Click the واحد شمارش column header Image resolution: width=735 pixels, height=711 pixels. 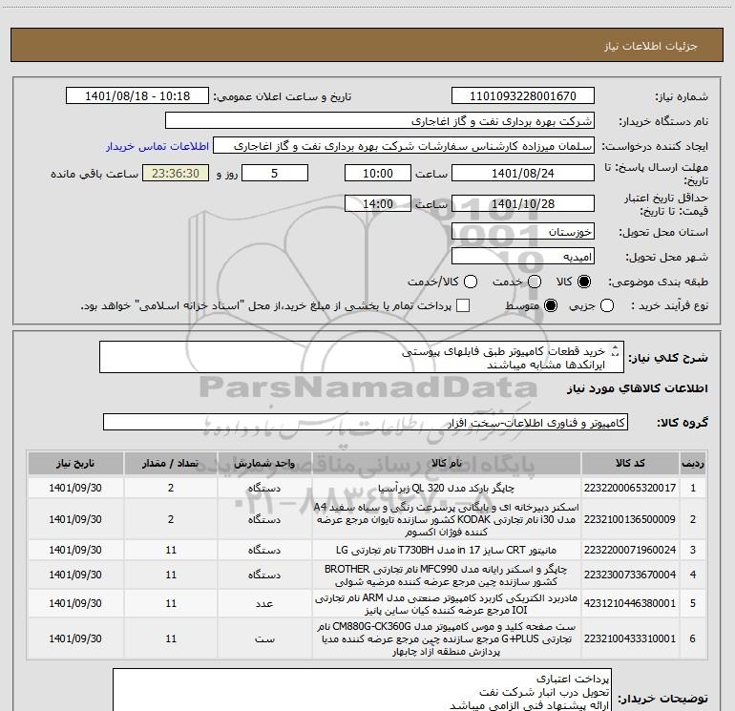coord(264,464)
